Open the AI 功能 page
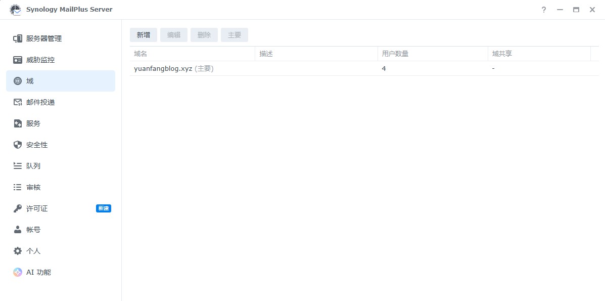Image resolution: width=605 pixels, height=301 pixels. [61, 272]
